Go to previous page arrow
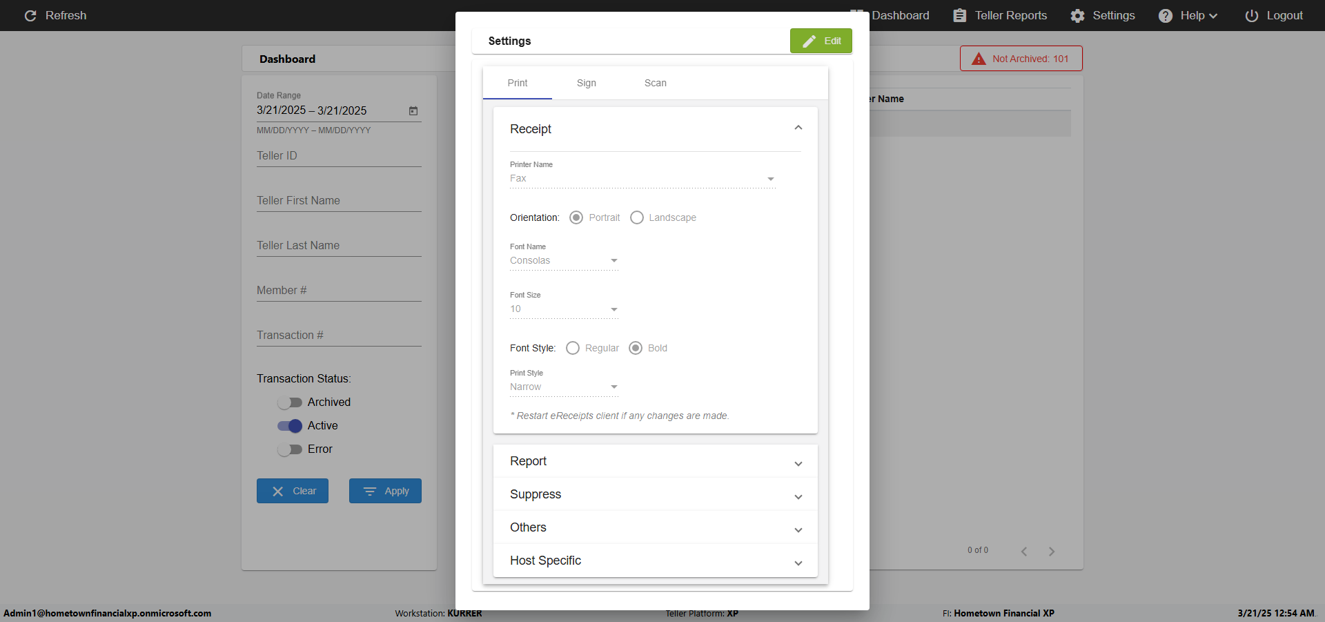 click(x=1024, y=551)
